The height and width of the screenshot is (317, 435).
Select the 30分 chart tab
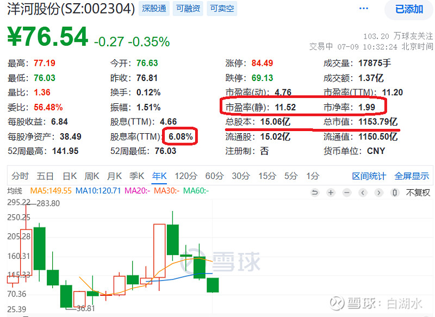pyautogui.click(x=241, y=176)
